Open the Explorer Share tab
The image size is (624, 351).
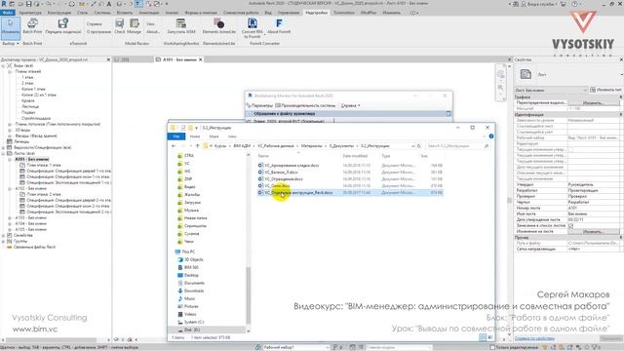tap(214, 136)
